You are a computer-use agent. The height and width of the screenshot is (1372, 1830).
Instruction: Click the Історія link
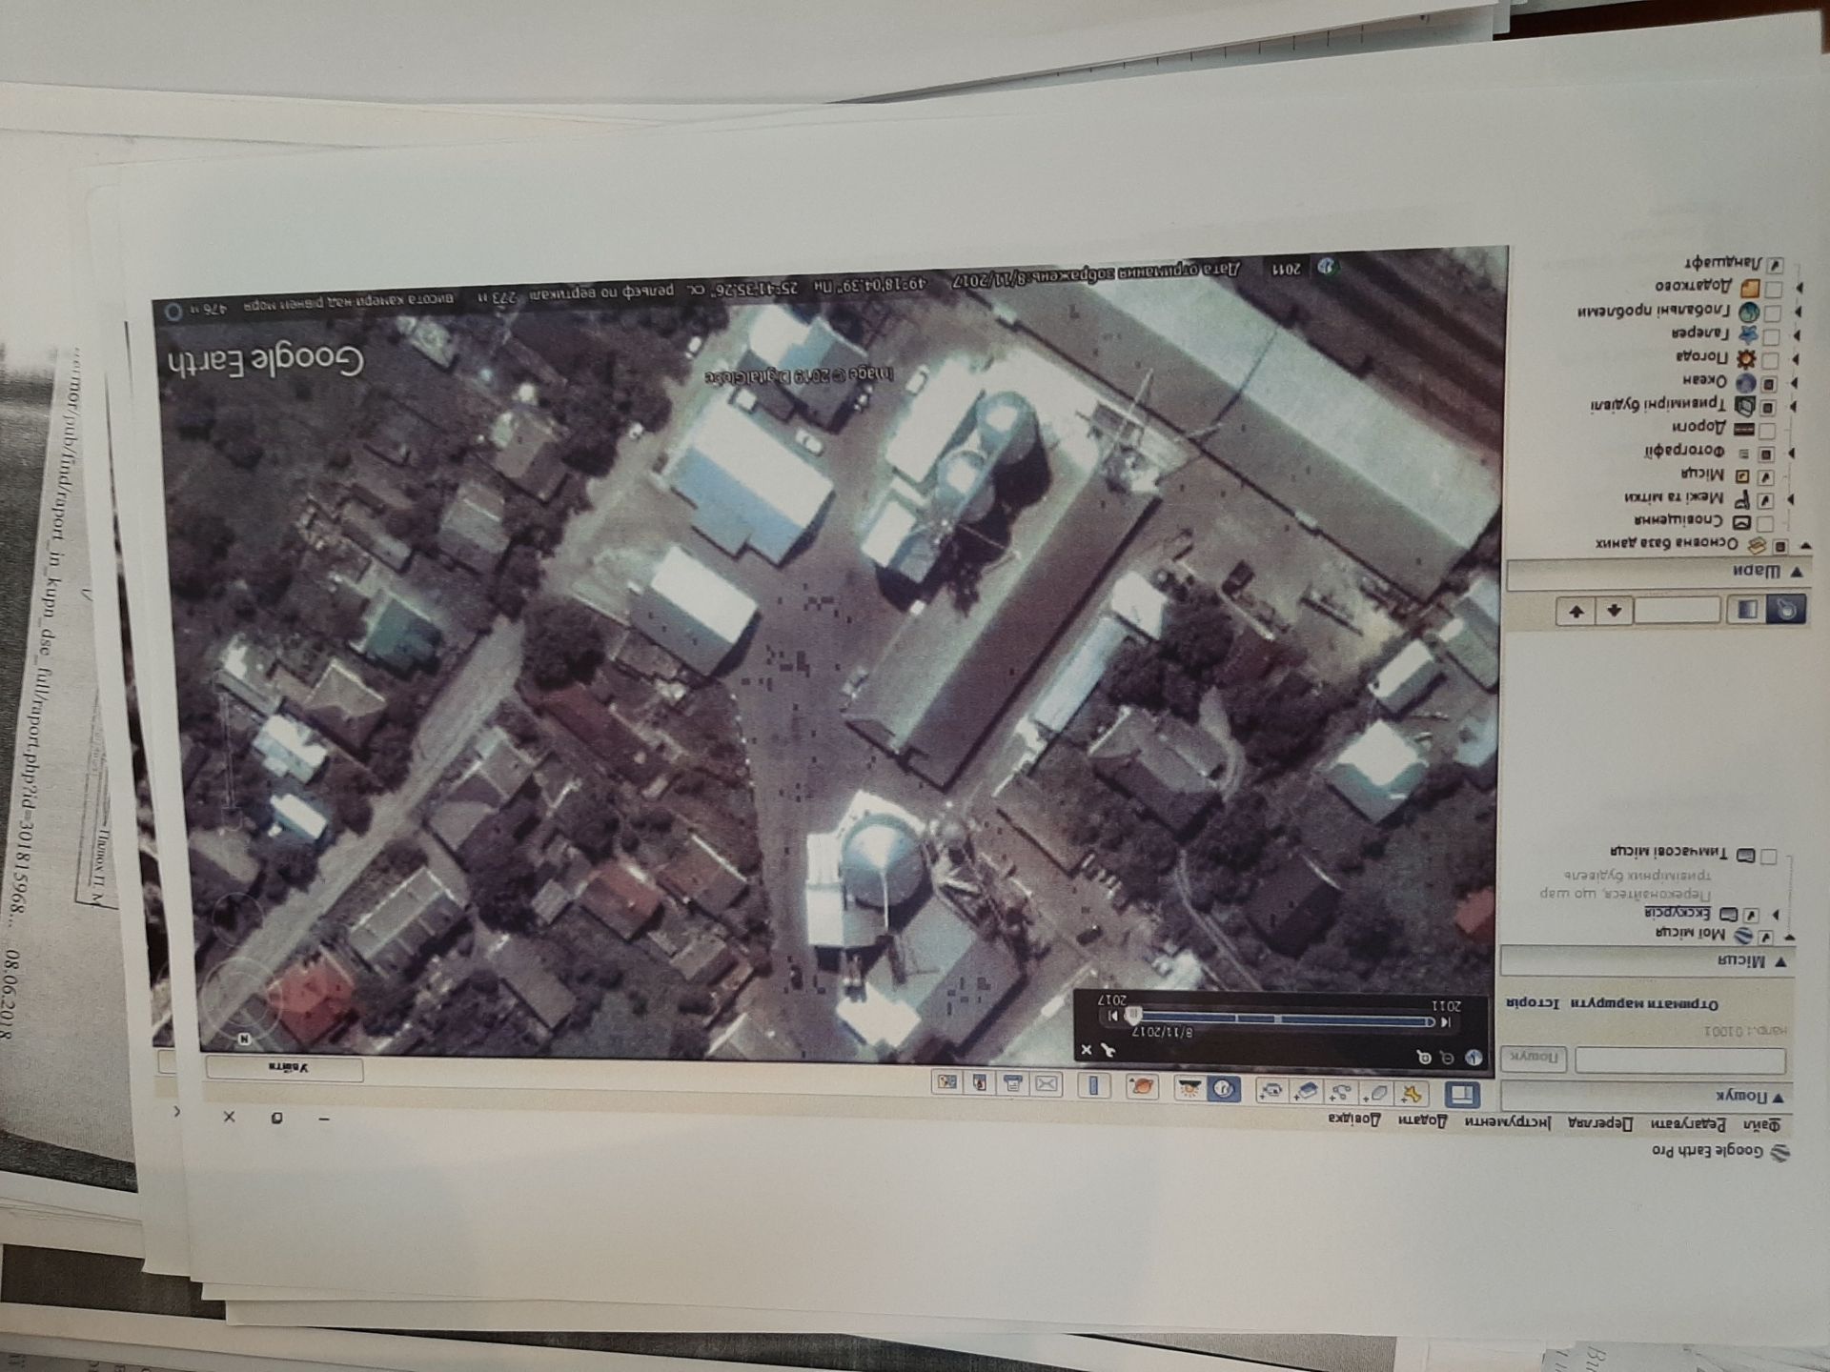[x=1533, y=1003]
